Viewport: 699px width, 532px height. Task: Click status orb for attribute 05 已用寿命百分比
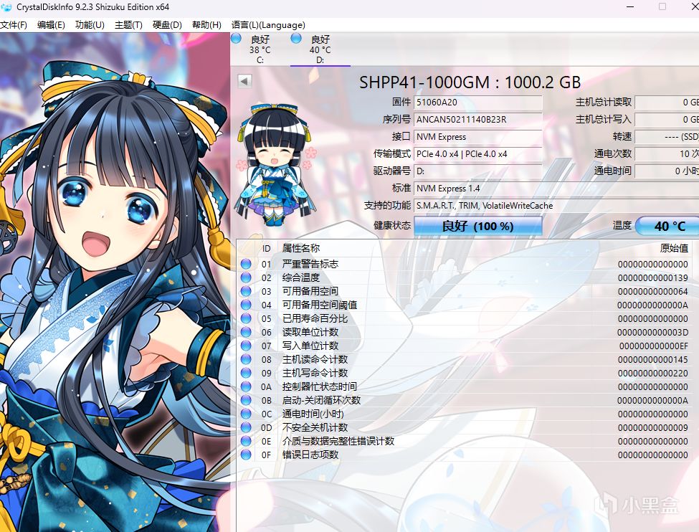[246, 318]
